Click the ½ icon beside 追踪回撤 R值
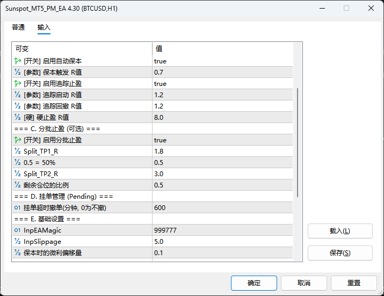This screenshot has width=384, height=296. 18,106
